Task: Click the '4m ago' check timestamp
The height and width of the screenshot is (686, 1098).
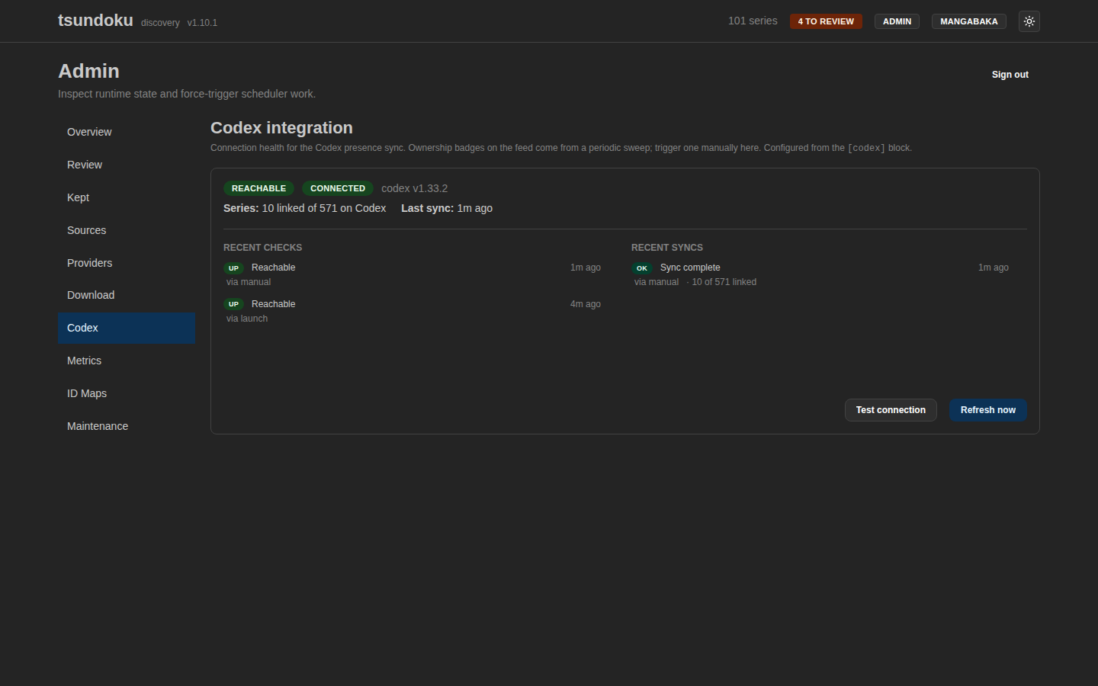Action: coord(586,304)
